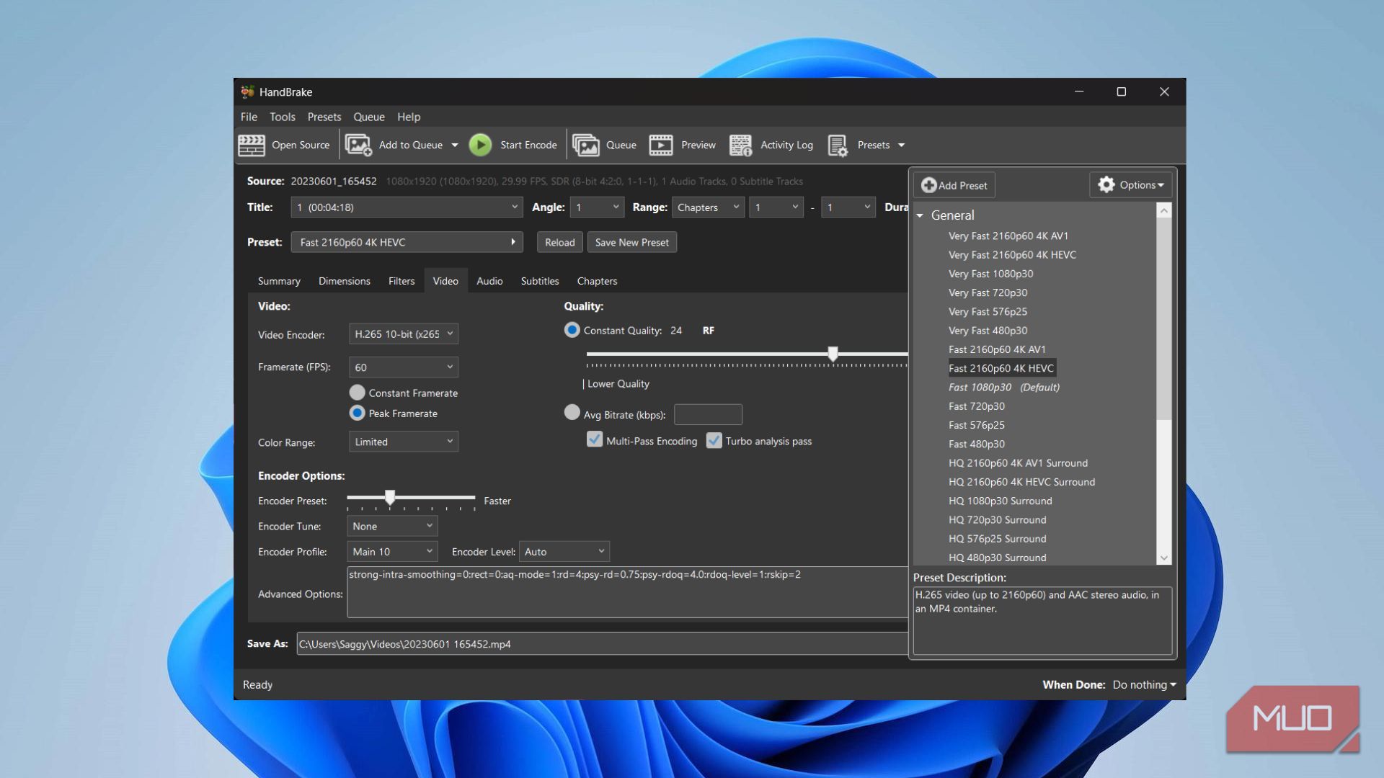Open the Angle dropdown
This screenshot has width=1384, height=778.
tap(597, 207)
